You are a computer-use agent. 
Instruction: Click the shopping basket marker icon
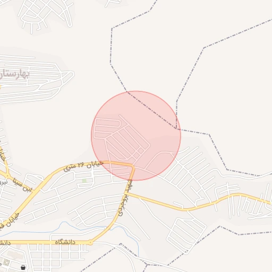(x=23, y=267)
